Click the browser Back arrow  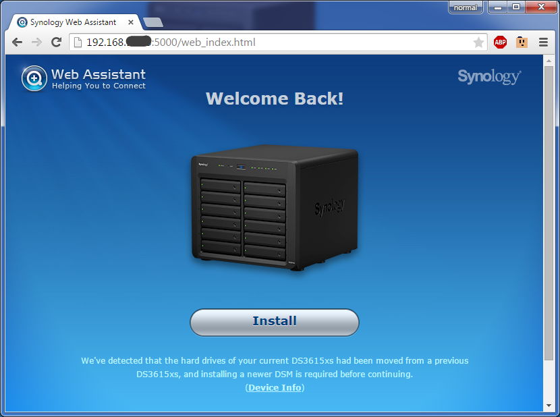[17, 42]
